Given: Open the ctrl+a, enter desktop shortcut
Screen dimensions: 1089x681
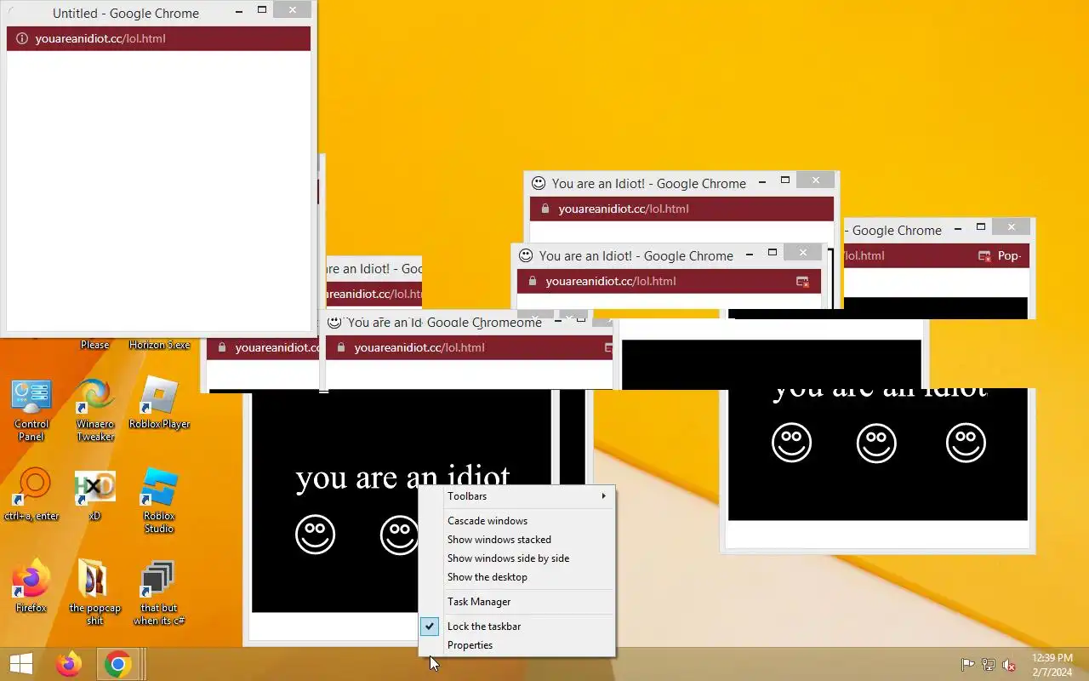Looking at the screenshot, I should [31, 495].
